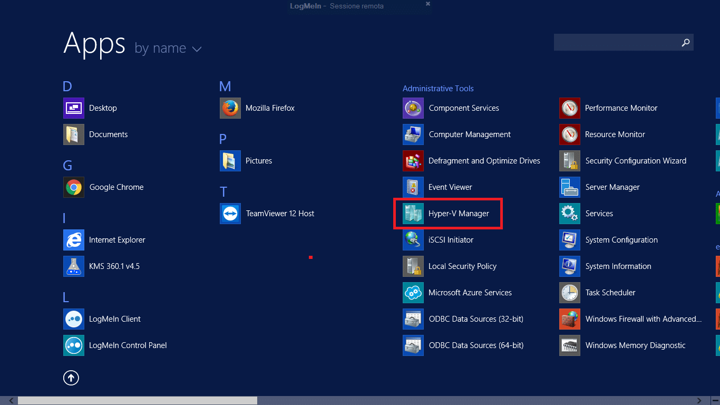Open the Documents folder icon
The image size is (720, 405).
(73, 134)
